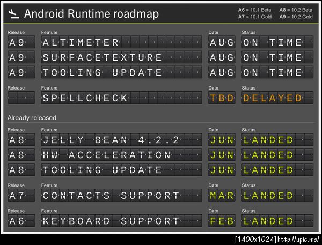Click the Status header above DELAYED
This screenshot has width=322, height=245.
(248, 88)
